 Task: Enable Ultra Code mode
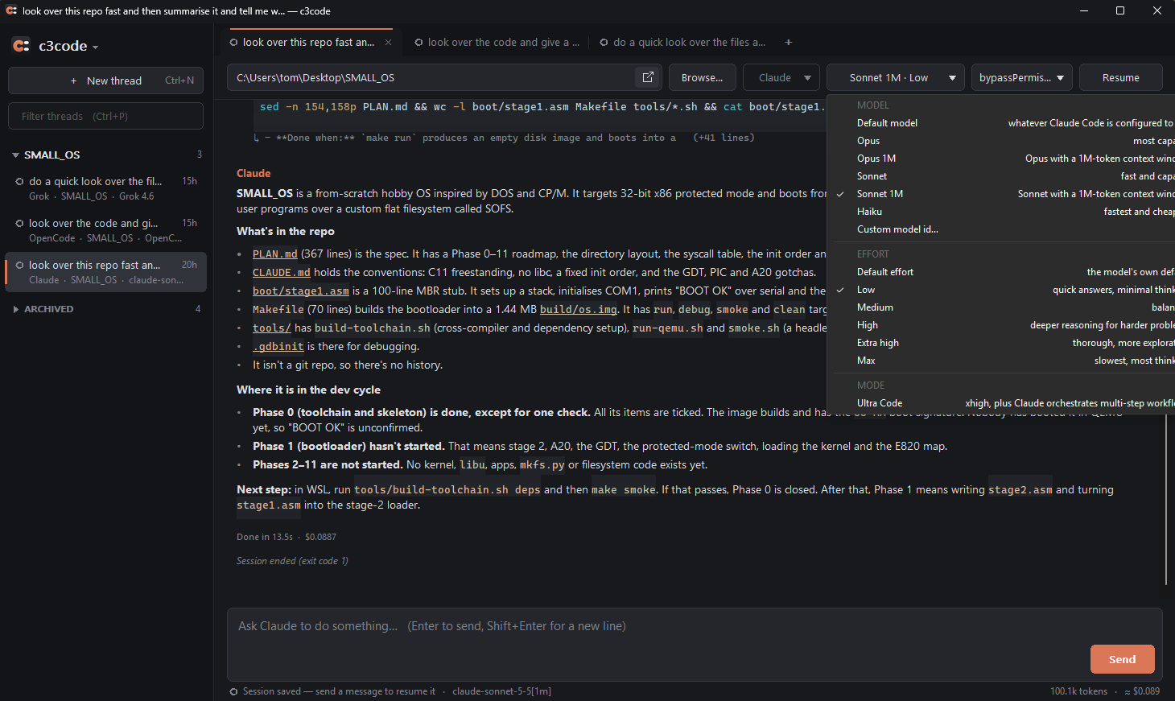[1001, 403]
